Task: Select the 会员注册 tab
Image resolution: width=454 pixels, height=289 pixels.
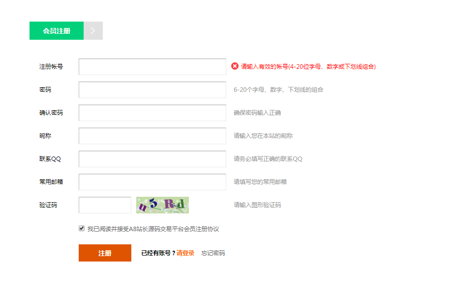Action: 57,30
